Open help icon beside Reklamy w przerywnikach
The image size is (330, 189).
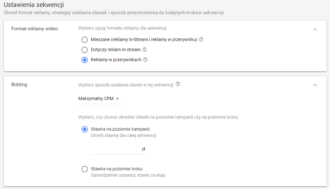[145, 60]
